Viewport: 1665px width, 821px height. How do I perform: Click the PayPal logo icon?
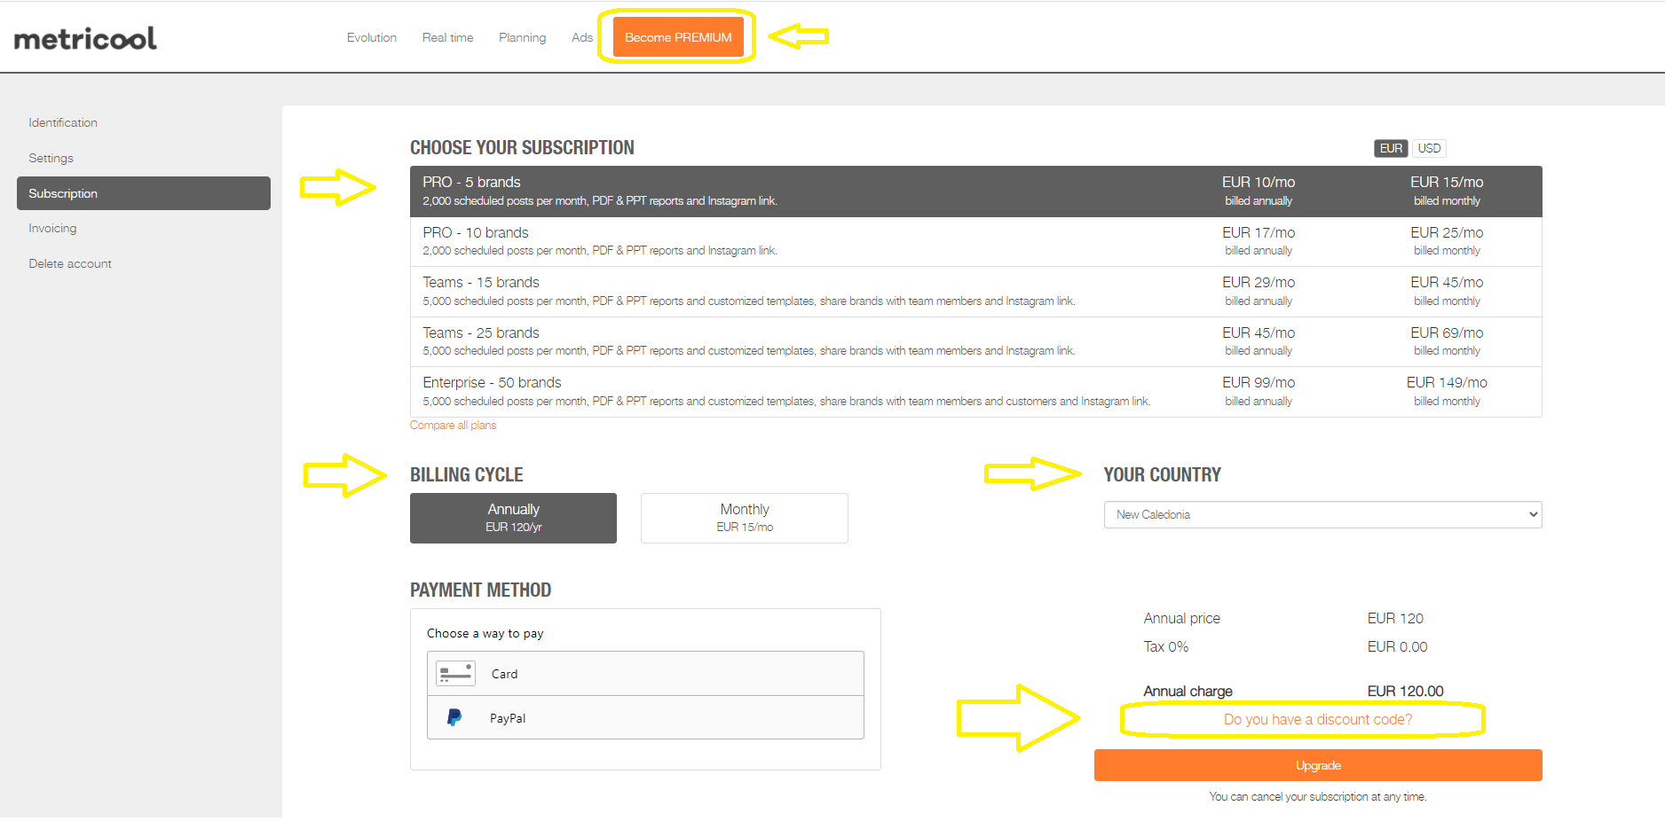click(x=454, y=718)
